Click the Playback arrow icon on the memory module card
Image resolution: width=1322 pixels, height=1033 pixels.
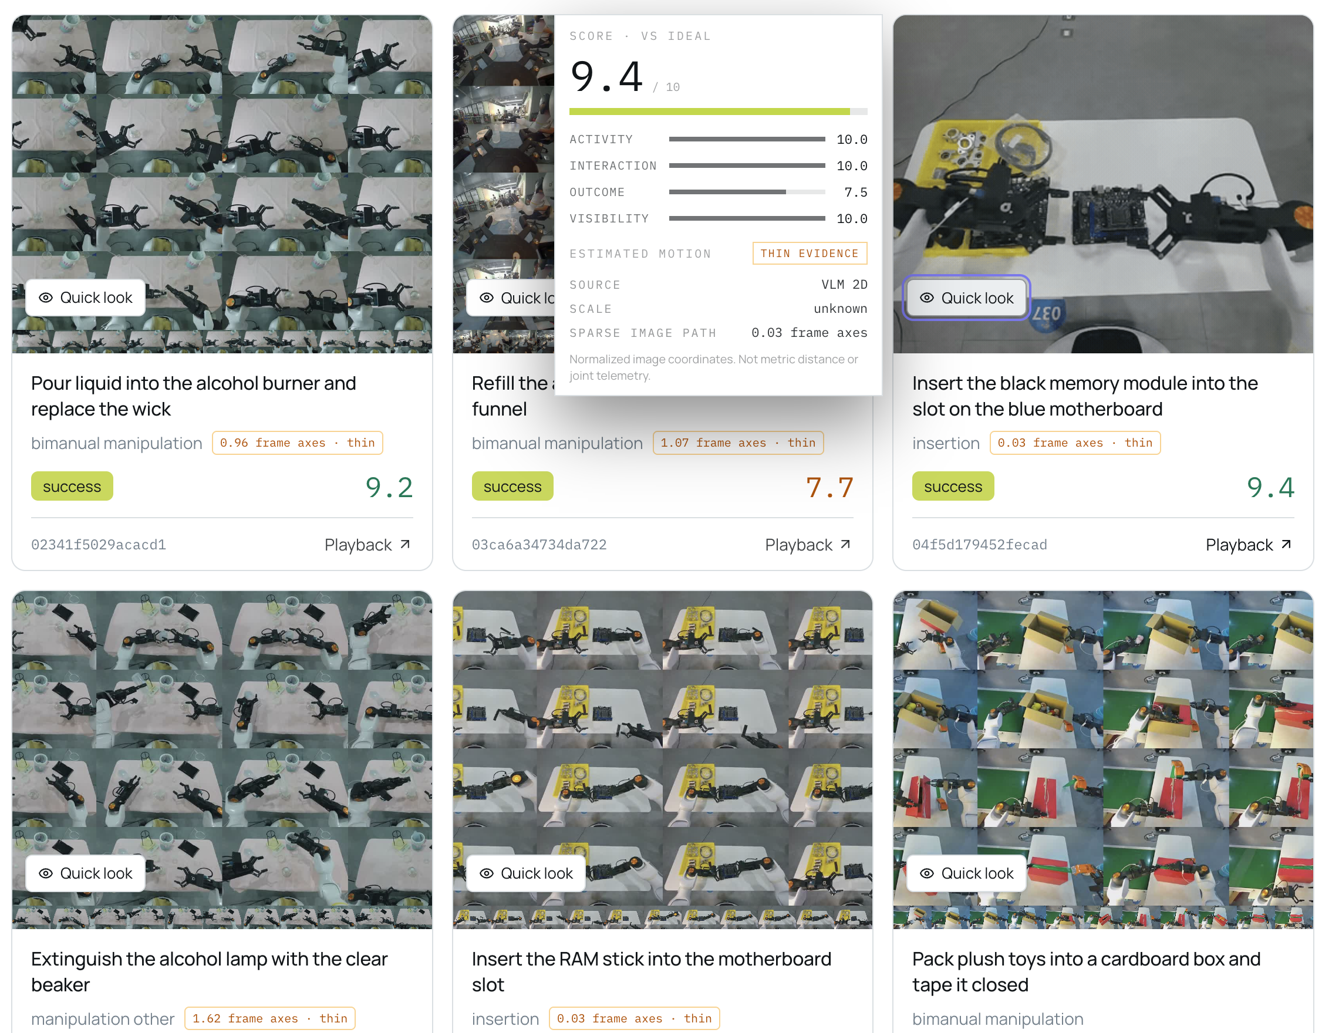1286,544
